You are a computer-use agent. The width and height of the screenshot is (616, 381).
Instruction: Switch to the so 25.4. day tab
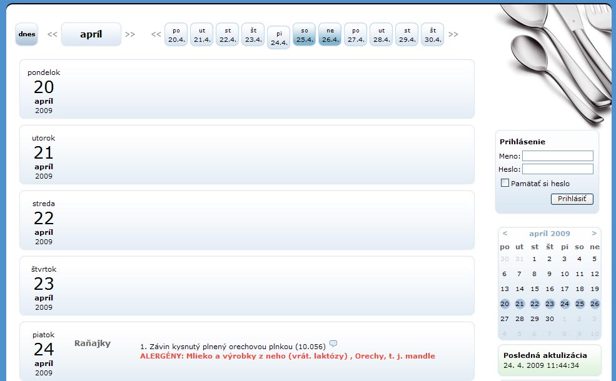[305, 34]
